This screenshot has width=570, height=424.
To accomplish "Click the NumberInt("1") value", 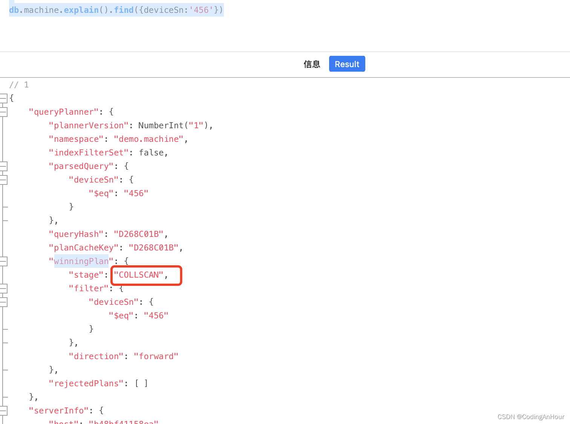I will (173, 126).
